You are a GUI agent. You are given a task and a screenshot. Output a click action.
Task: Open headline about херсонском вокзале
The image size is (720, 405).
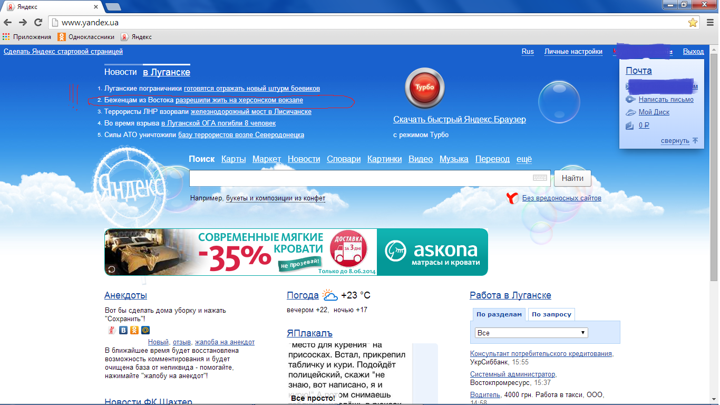point(239,100)
